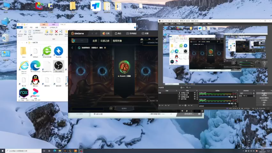Image resolution: width=272 pixels, height=153 pixels.
Task: Open the Bandizip shortcut in File Explorer
Action: point(58,52)
